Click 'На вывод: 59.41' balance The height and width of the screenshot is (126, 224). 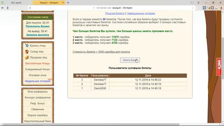pyautogui.click(x=37, y=31)
